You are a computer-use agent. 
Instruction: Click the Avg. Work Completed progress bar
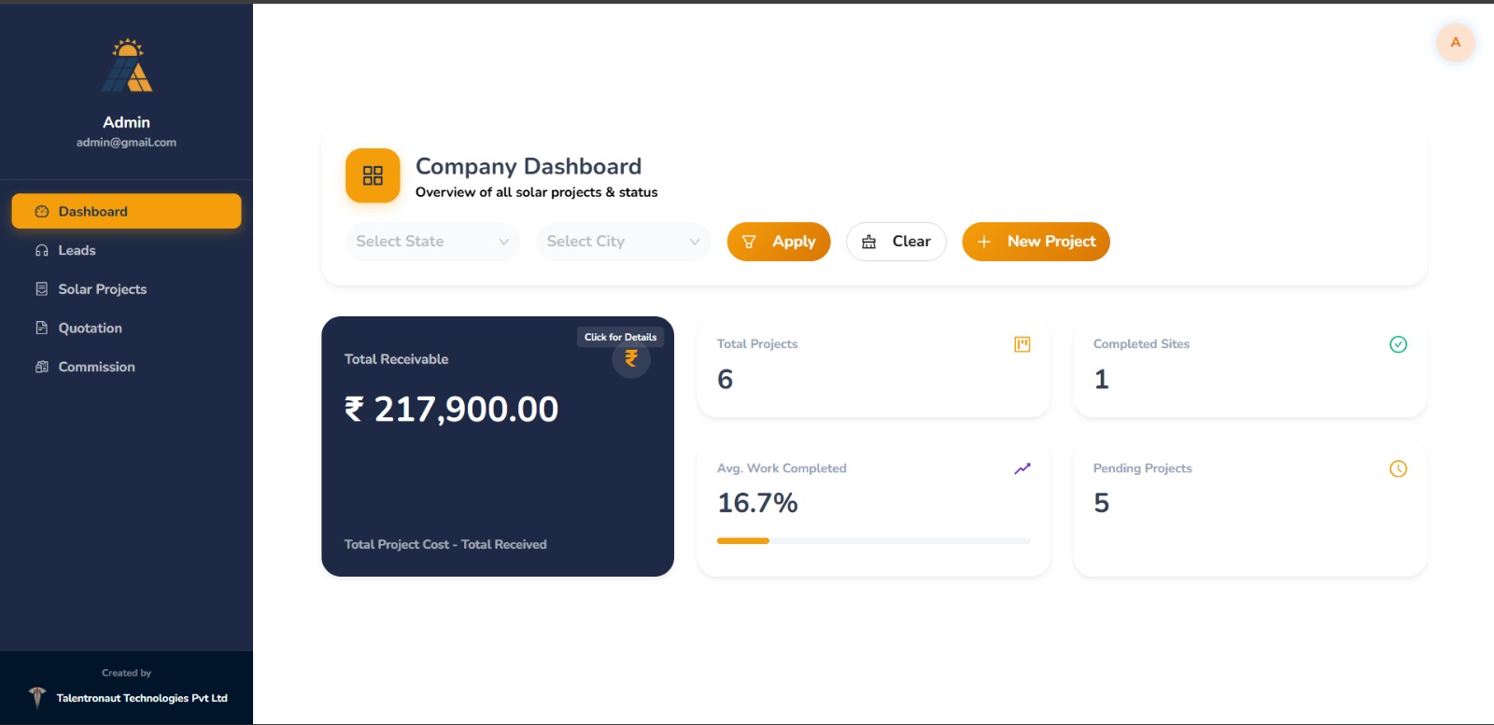coord(873,540)
